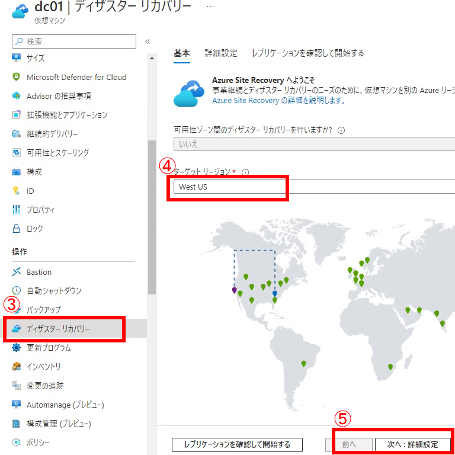The width and height of the screenshot is (455, 455).
Task: Open 更新プログラム menu item
Action: click(x=49, y=348)
